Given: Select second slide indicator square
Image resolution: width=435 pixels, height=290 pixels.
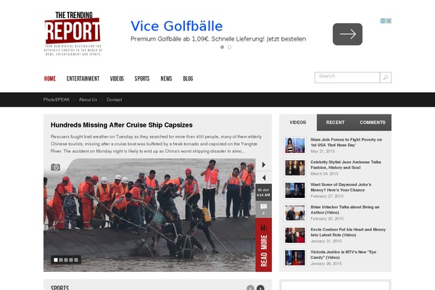Looking at the screenshot, I should coord(61,260).
